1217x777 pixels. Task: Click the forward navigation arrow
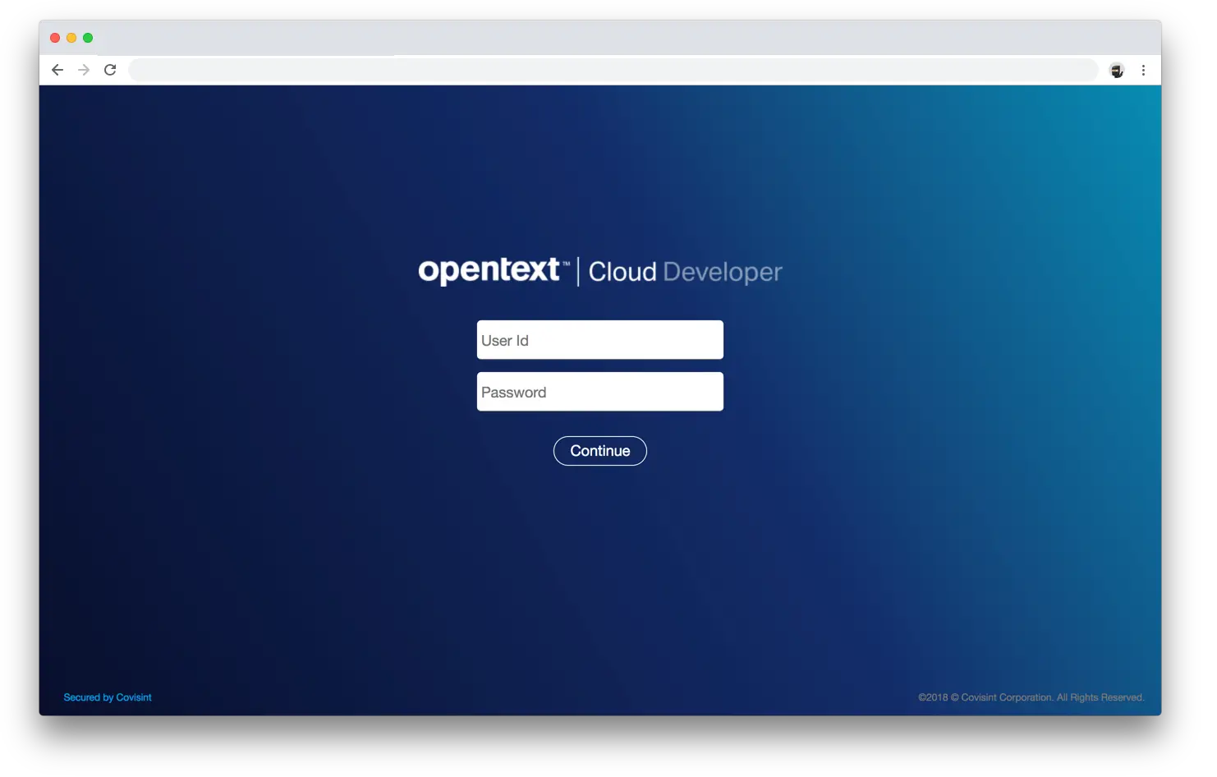point(83,70)
